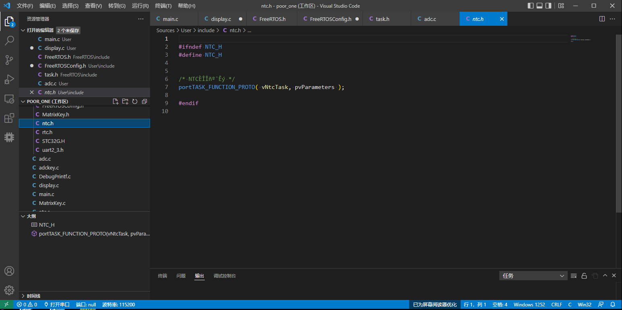
Task: Click Win32 configuration in status bar
Action: coord(585,305)
